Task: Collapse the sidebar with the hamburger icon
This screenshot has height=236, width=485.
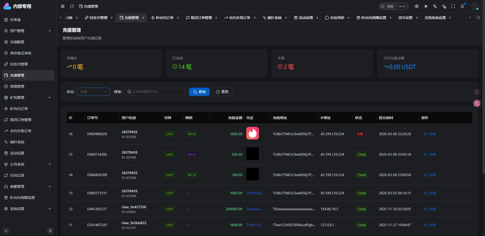Action: pyautogui.click(x=63, y=6)
